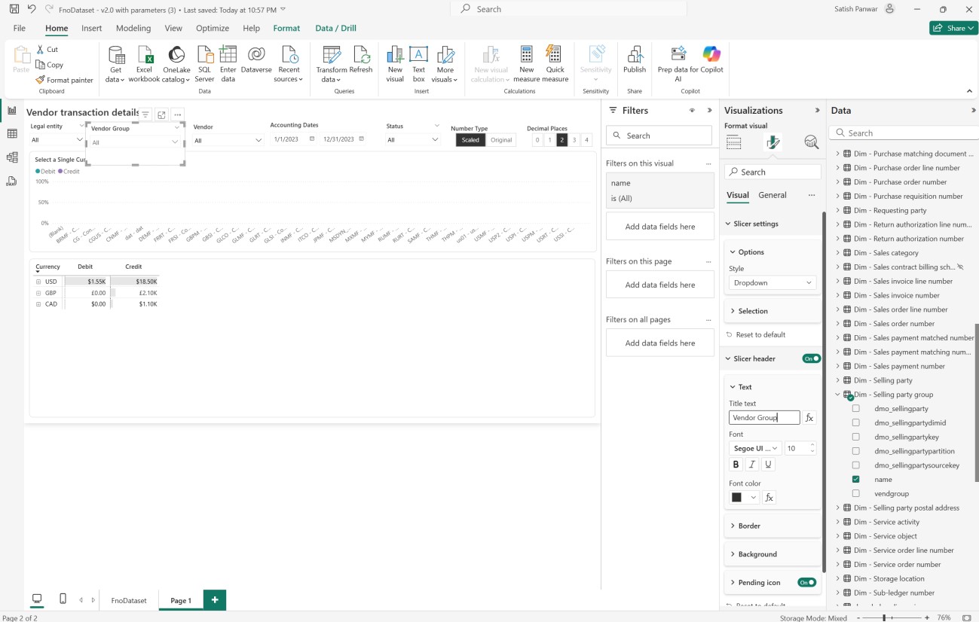979x622 pixels.
Task: Click the Enter data icon
Action: point(228,56)
